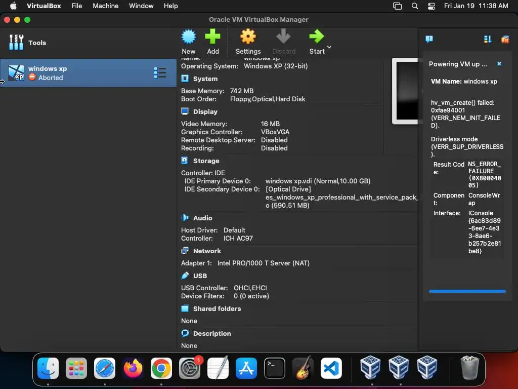Open the USB section header
518x389 pixels.
(200, 276)
